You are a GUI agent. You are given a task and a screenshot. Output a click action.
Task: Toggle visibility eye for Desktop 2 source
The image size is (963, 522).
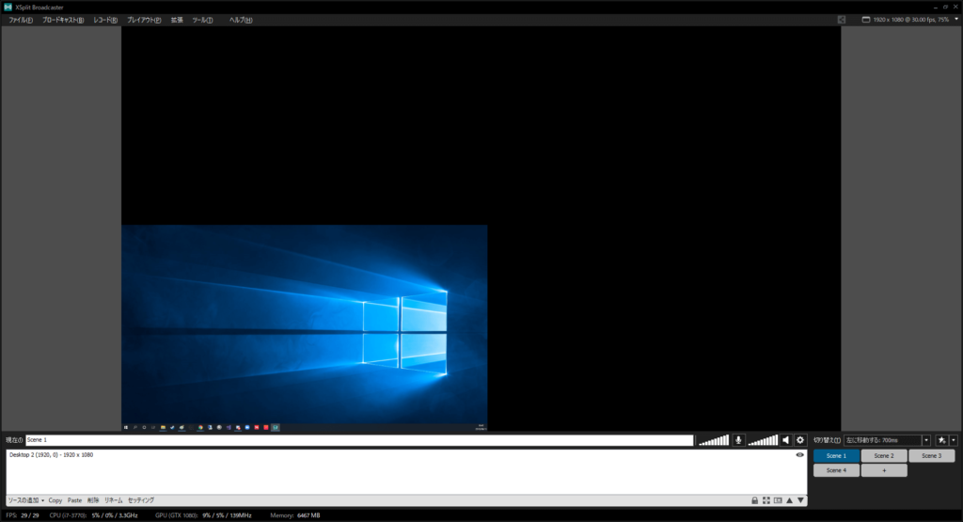coord(799,455)
